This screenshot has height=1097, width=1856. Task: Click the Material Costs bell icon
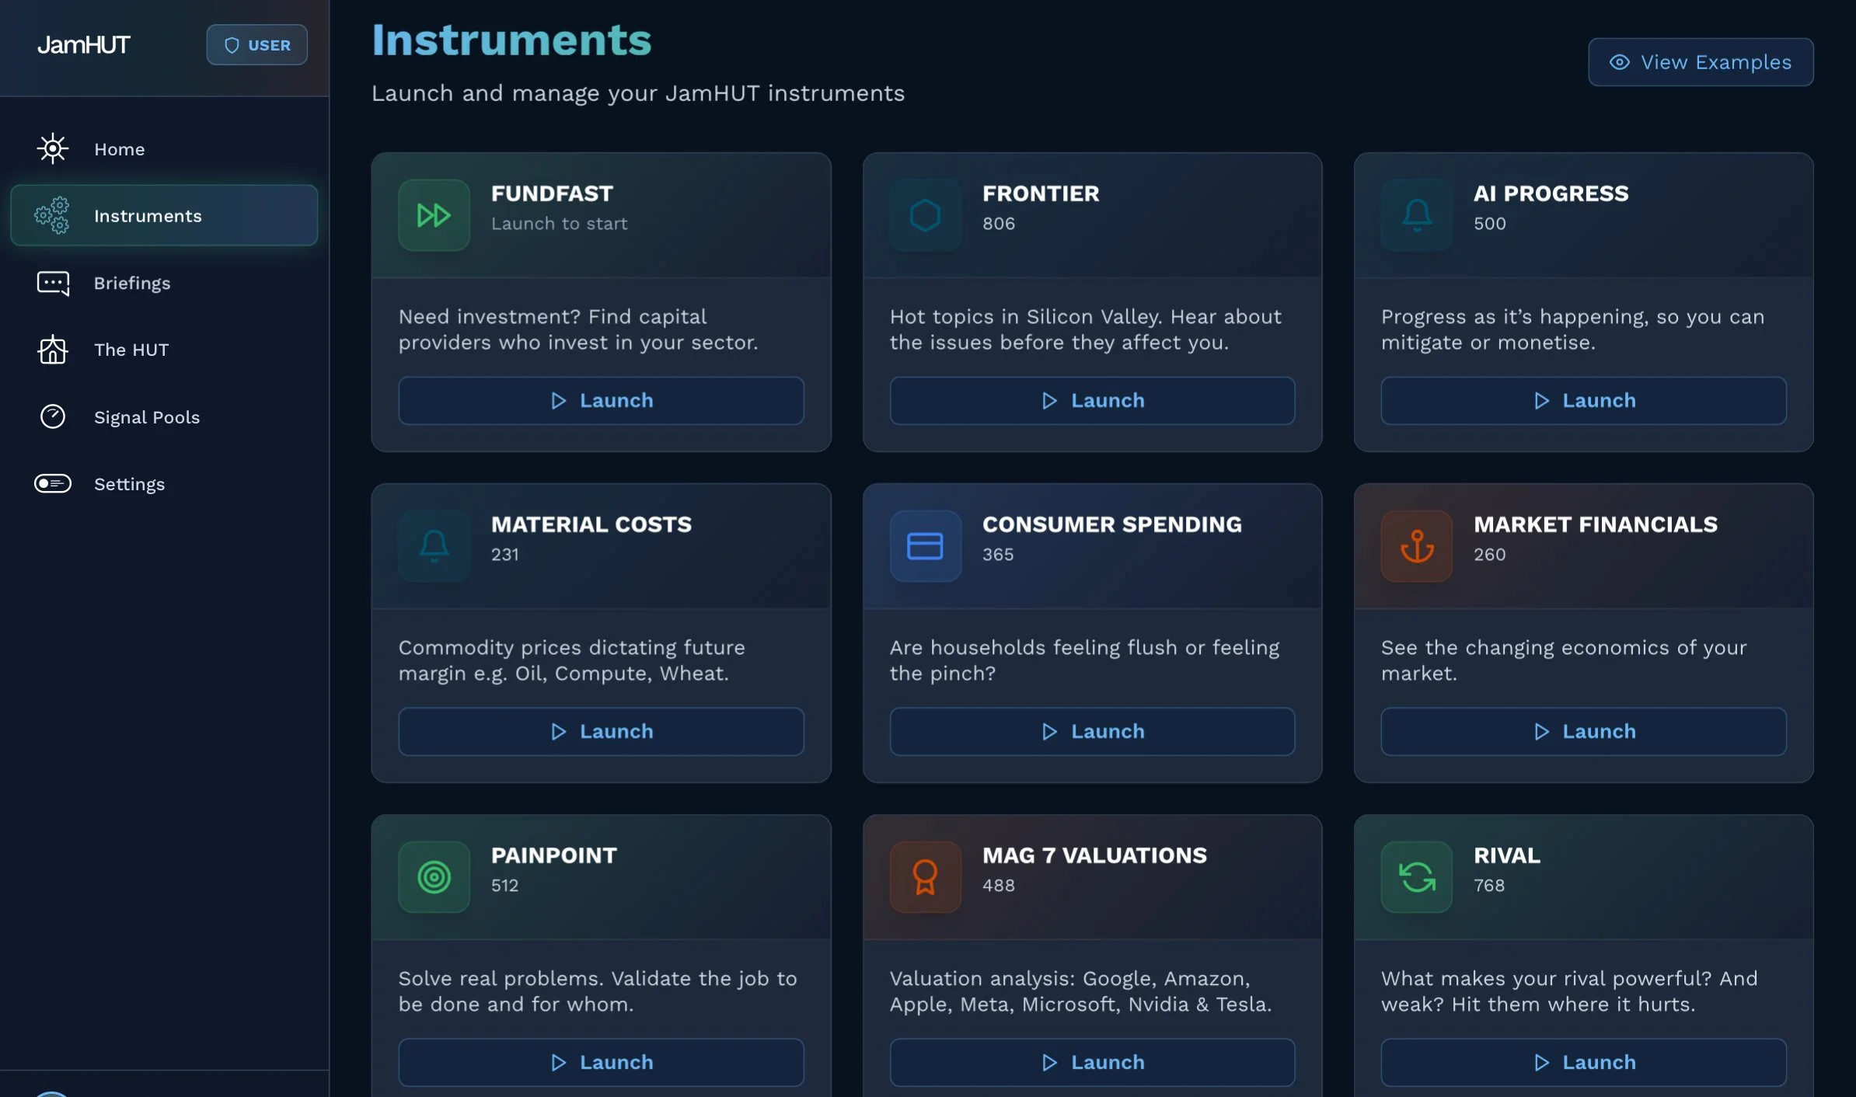[x=434, y=546]
